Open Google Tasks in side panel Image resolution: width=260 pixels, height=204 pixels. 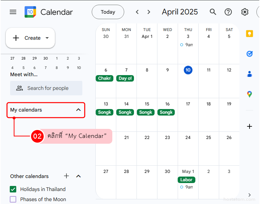249,54
